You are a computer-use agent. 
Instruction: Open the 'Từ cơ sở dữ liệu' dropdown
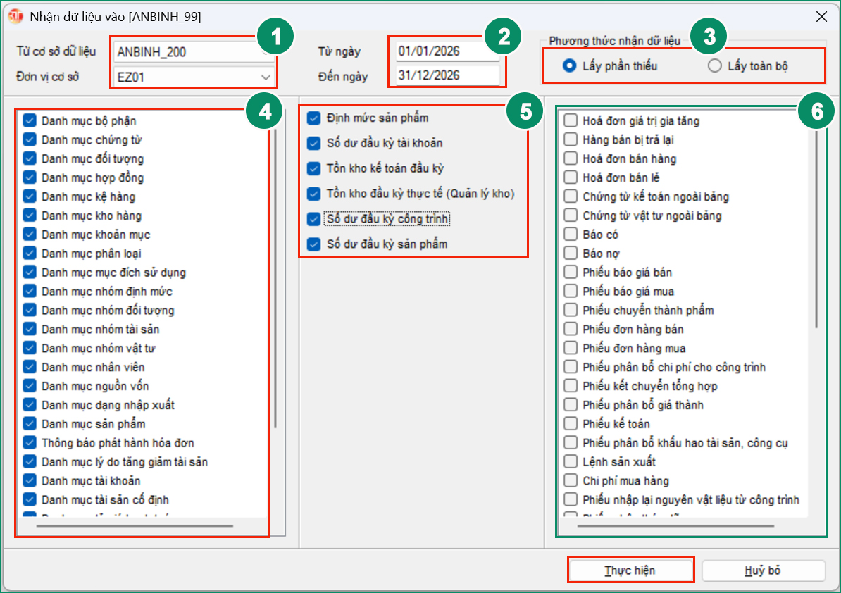265,51
